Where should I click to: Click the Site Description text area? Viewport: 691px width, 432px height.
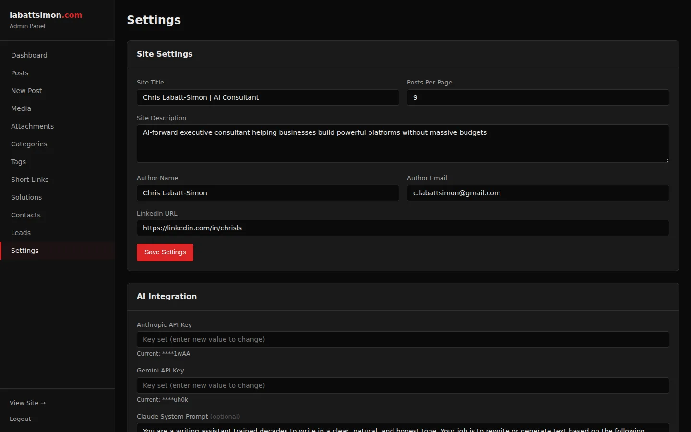tap(403, 143)
